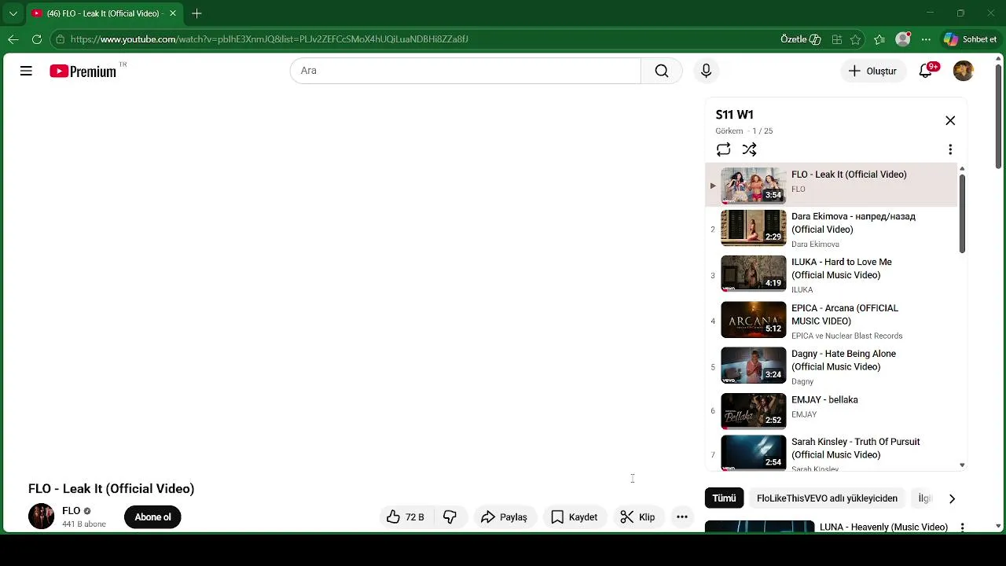The width and height of the screenshot is (1006, 566).
Task: Open LUNA - Heavenly (Music Video)
Action: [x=883, y=527]
